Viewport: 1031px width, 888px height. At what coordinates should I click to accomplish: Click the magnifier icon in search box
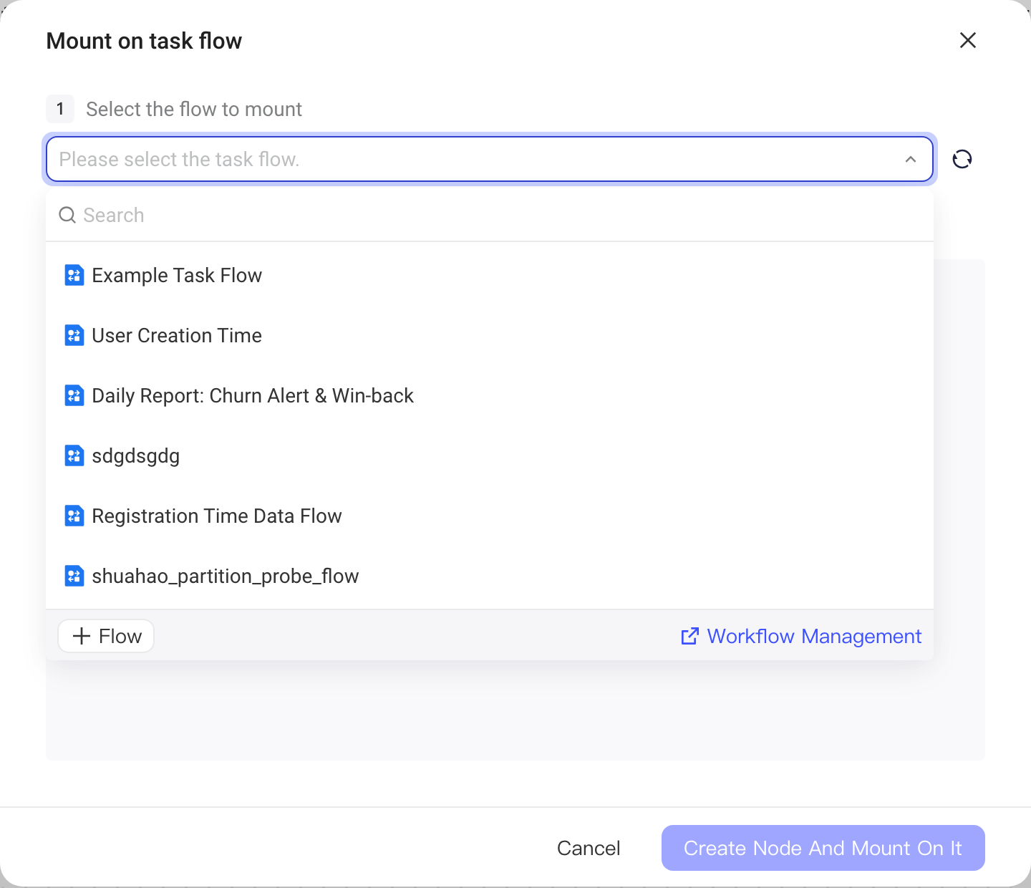67,215
